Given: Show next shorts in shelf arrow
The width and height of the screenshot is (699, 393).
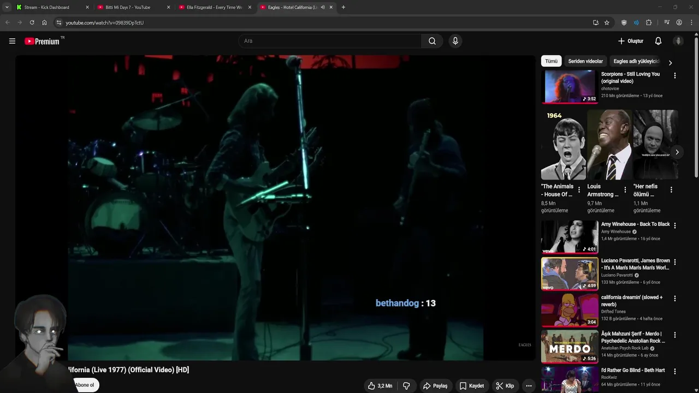Looking at the screenshot, I should click(x=677, y=152).
